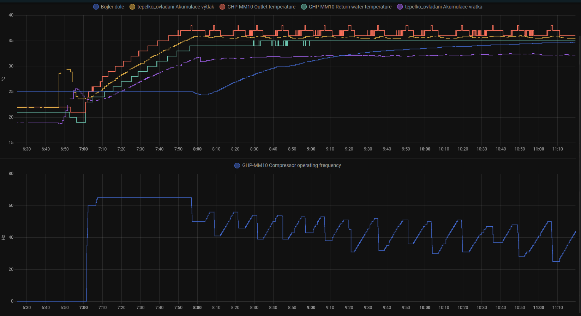
Task: Click the 20 tick on the temperature axis
Action: click(11, 117)
